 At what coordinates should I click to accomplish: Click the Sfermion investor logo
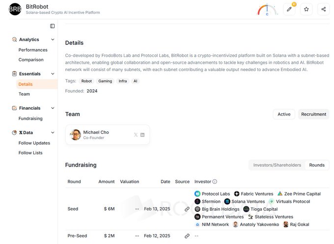(197, 201)
